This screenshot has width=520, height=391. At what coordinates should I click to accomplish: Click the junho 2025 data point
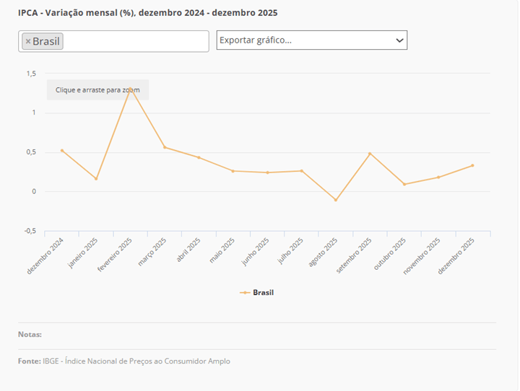267,172
